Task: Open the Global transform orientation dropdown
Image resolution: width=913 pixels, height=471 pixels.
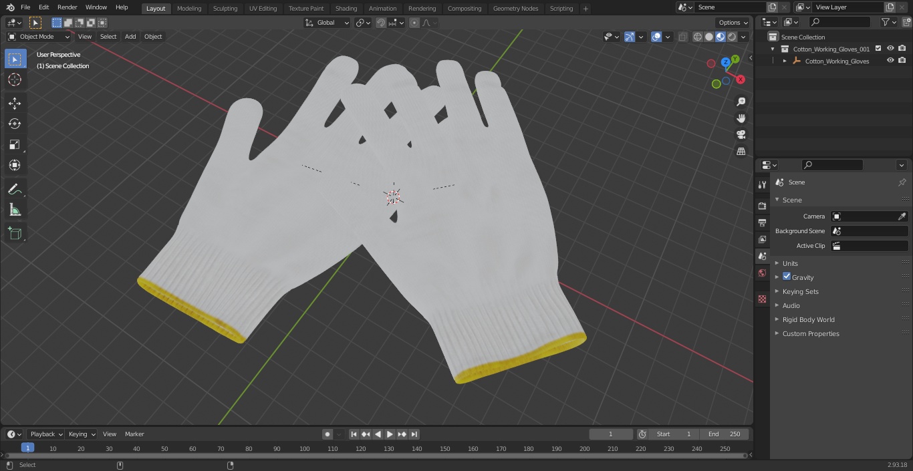Action: (328, 23)
